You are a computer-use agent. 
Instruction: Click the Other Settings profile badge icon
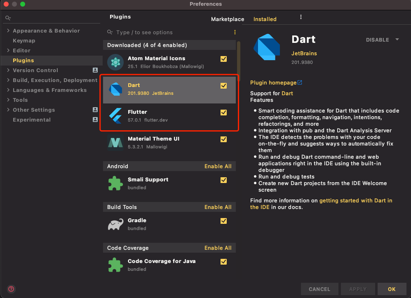coord(95,110)
